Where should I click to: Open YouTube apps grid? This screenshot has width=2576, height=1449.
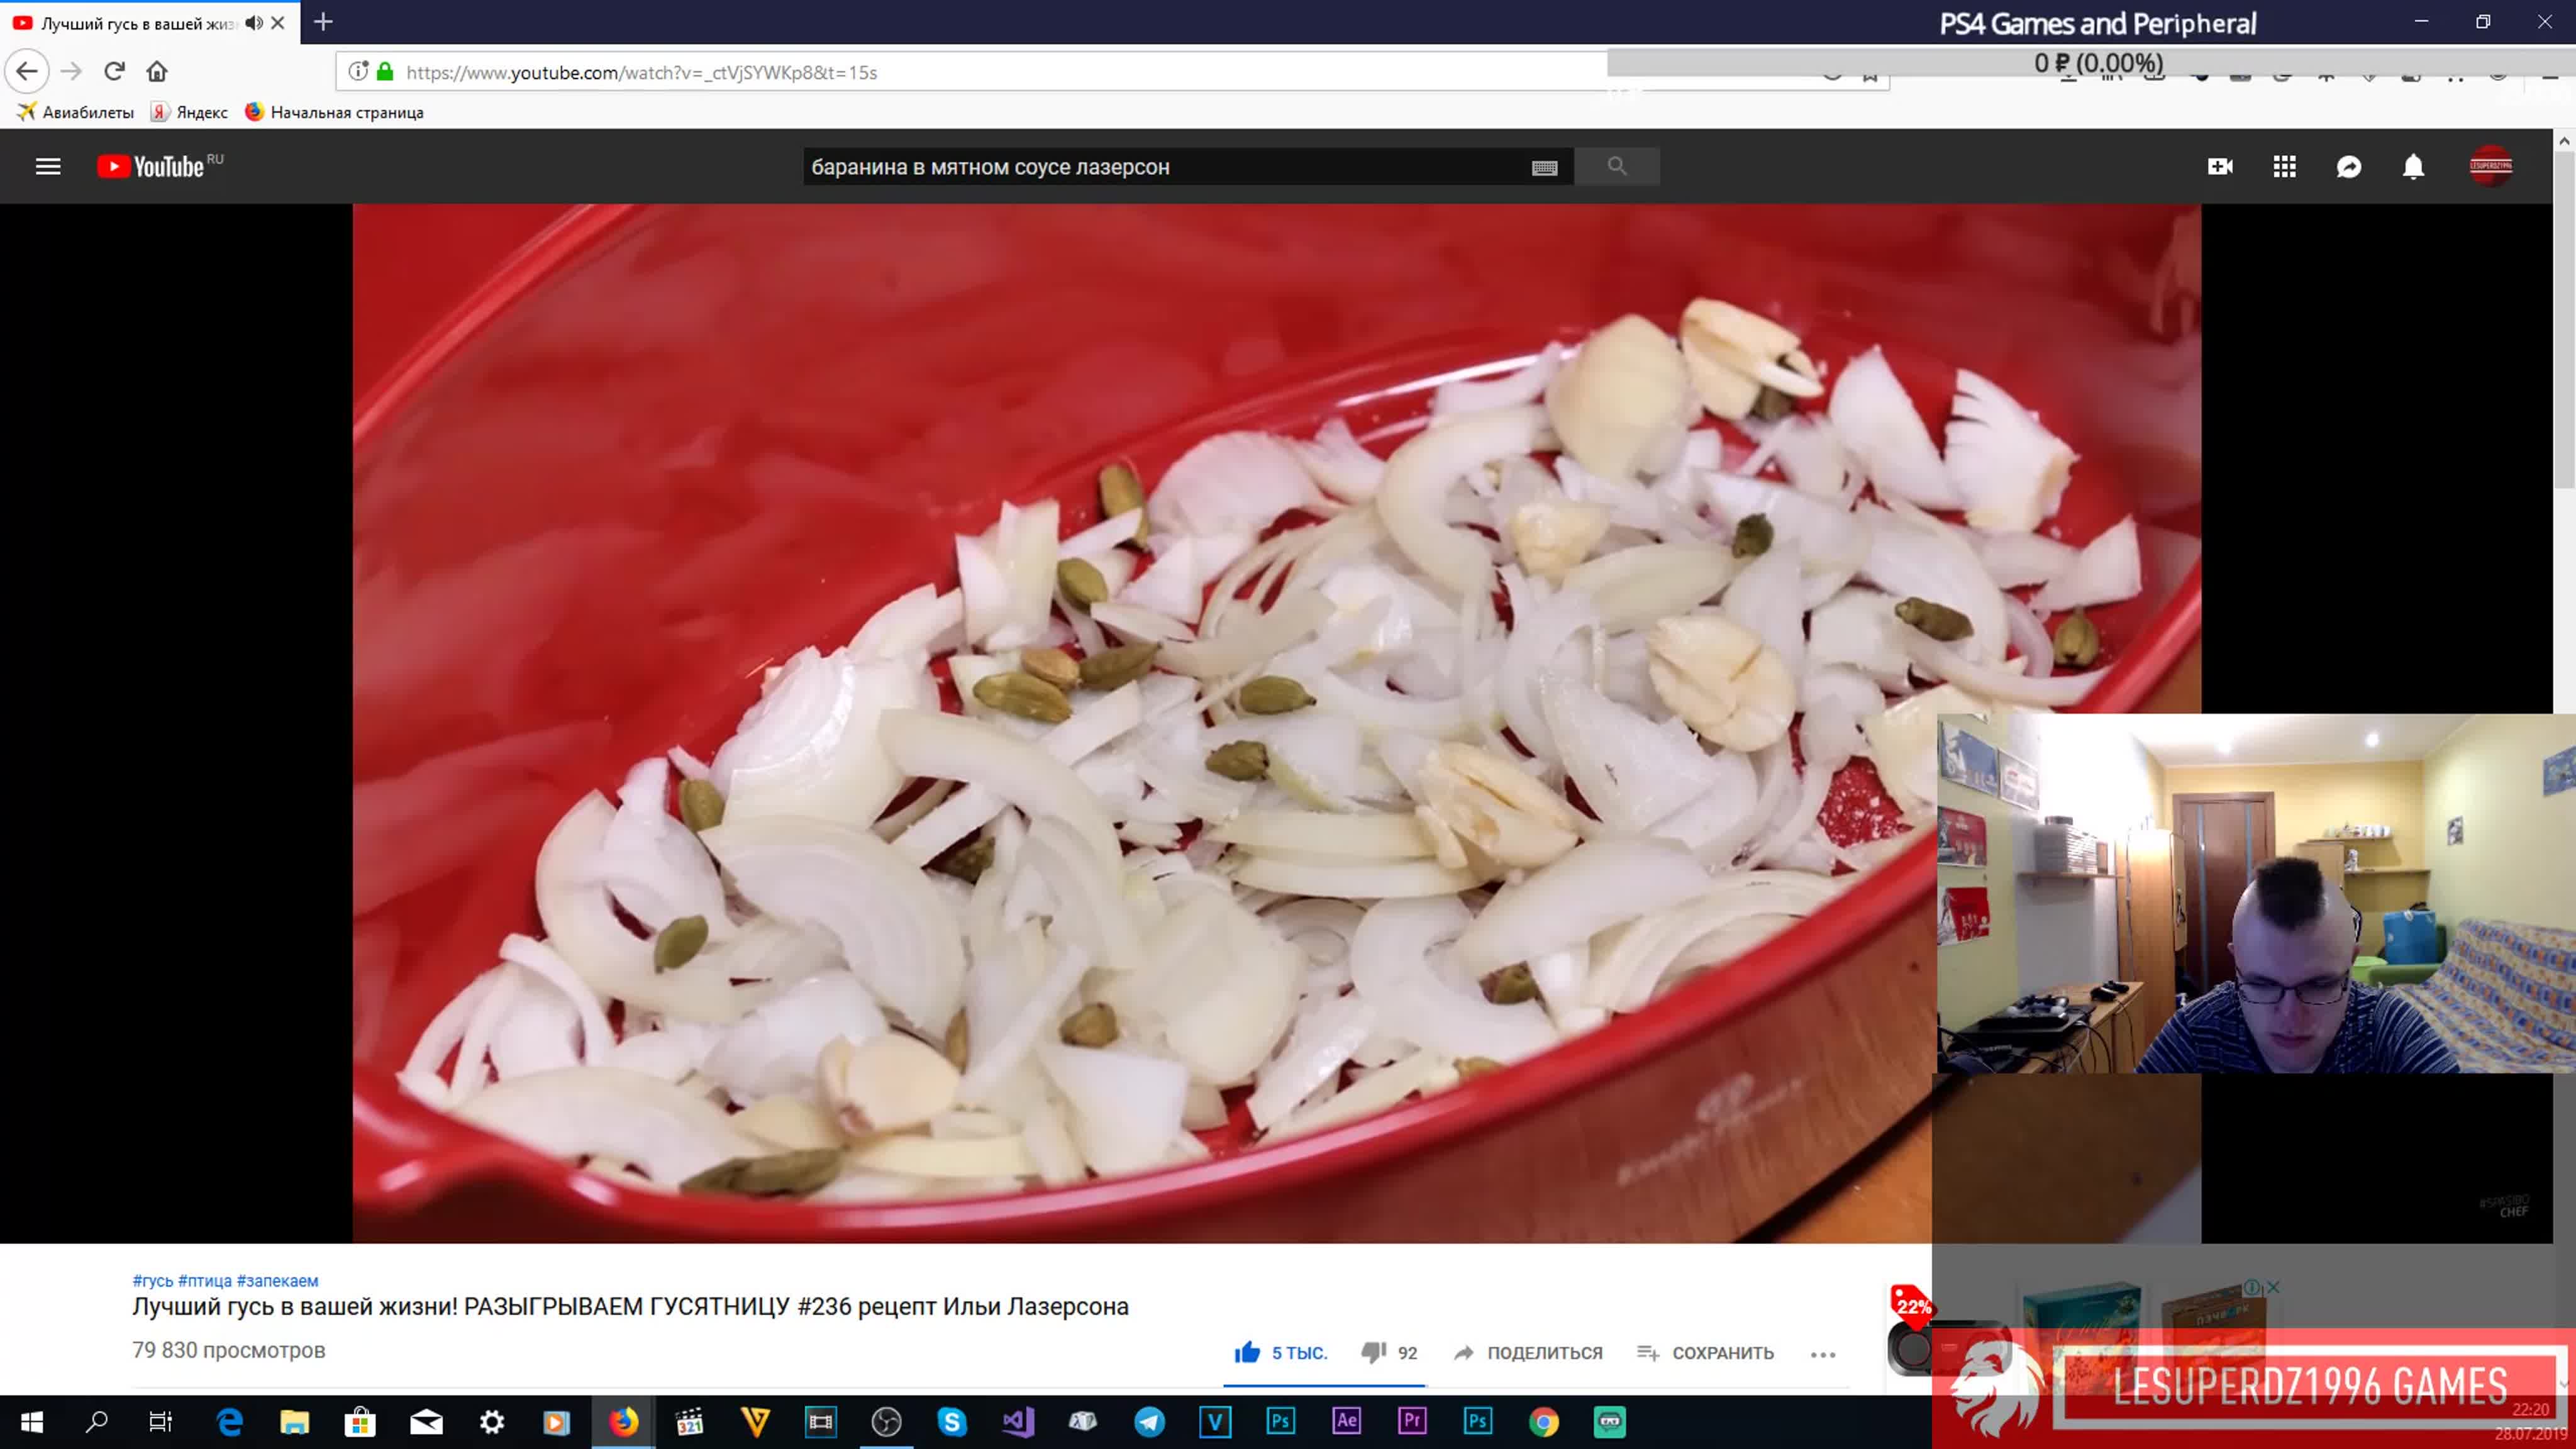[2284, 167]
